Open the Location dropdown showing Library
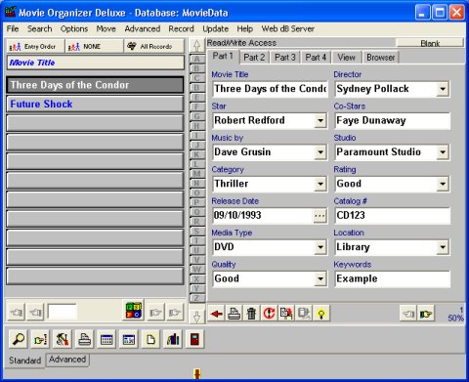 tap(443, 247)
